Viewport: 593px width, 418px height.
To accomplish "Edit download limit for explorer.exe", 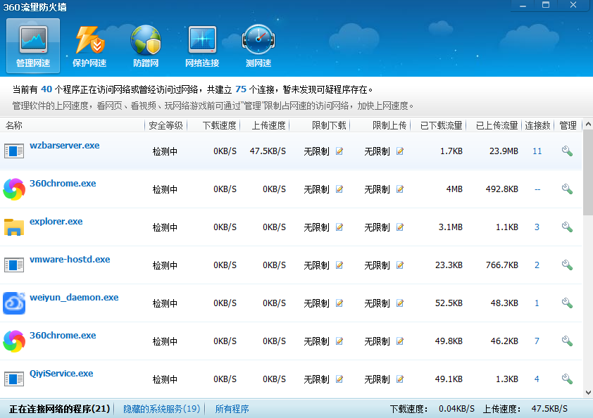I will (x=339, y=227).
